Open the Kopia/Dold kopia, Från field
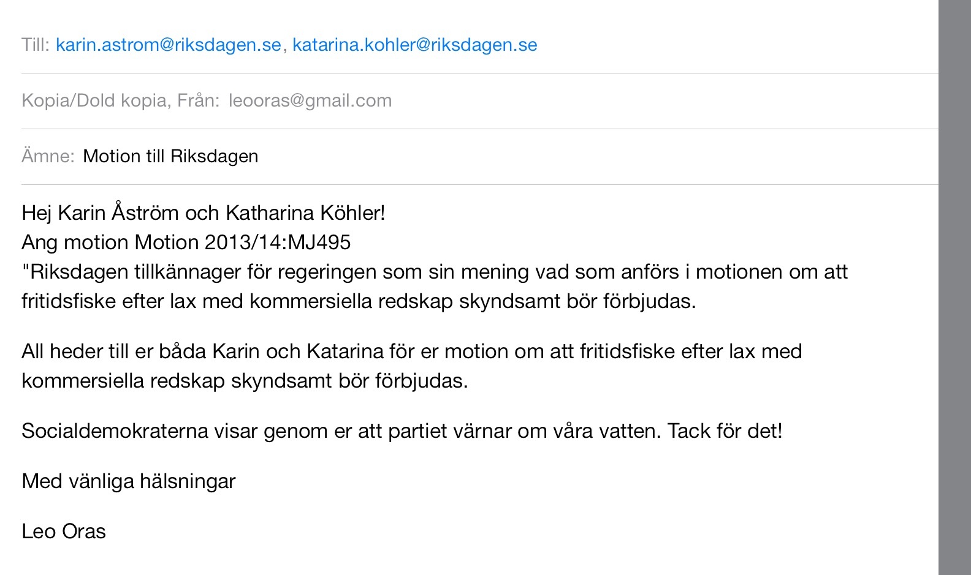 coord(120,100)
